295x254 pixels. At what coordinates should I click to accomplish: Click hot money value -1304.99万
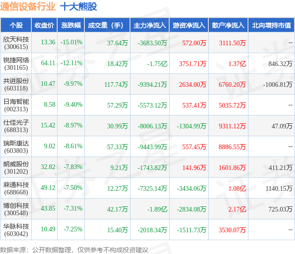pos(192,126)
